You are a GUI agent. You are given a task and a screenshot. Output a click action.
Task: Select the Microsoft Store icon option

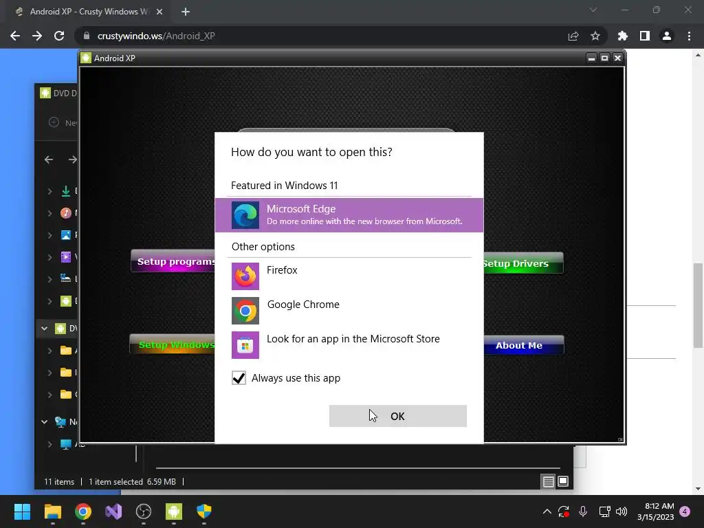click(245, 345)
